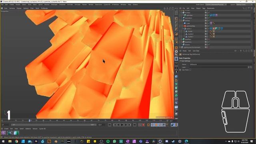
Task: Select the Cube object in the tree
Action: pyautogui.click(x=188, y=23)
